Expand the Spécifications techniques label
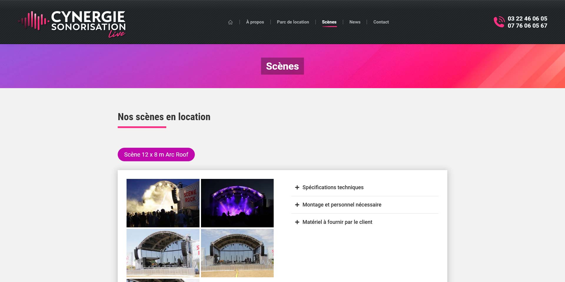 click(333, 187)
